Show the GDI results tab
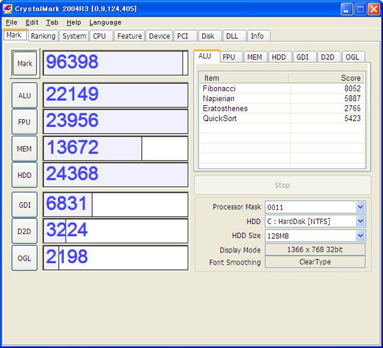This screenshot has height=348, width=383. coord(304,57)
